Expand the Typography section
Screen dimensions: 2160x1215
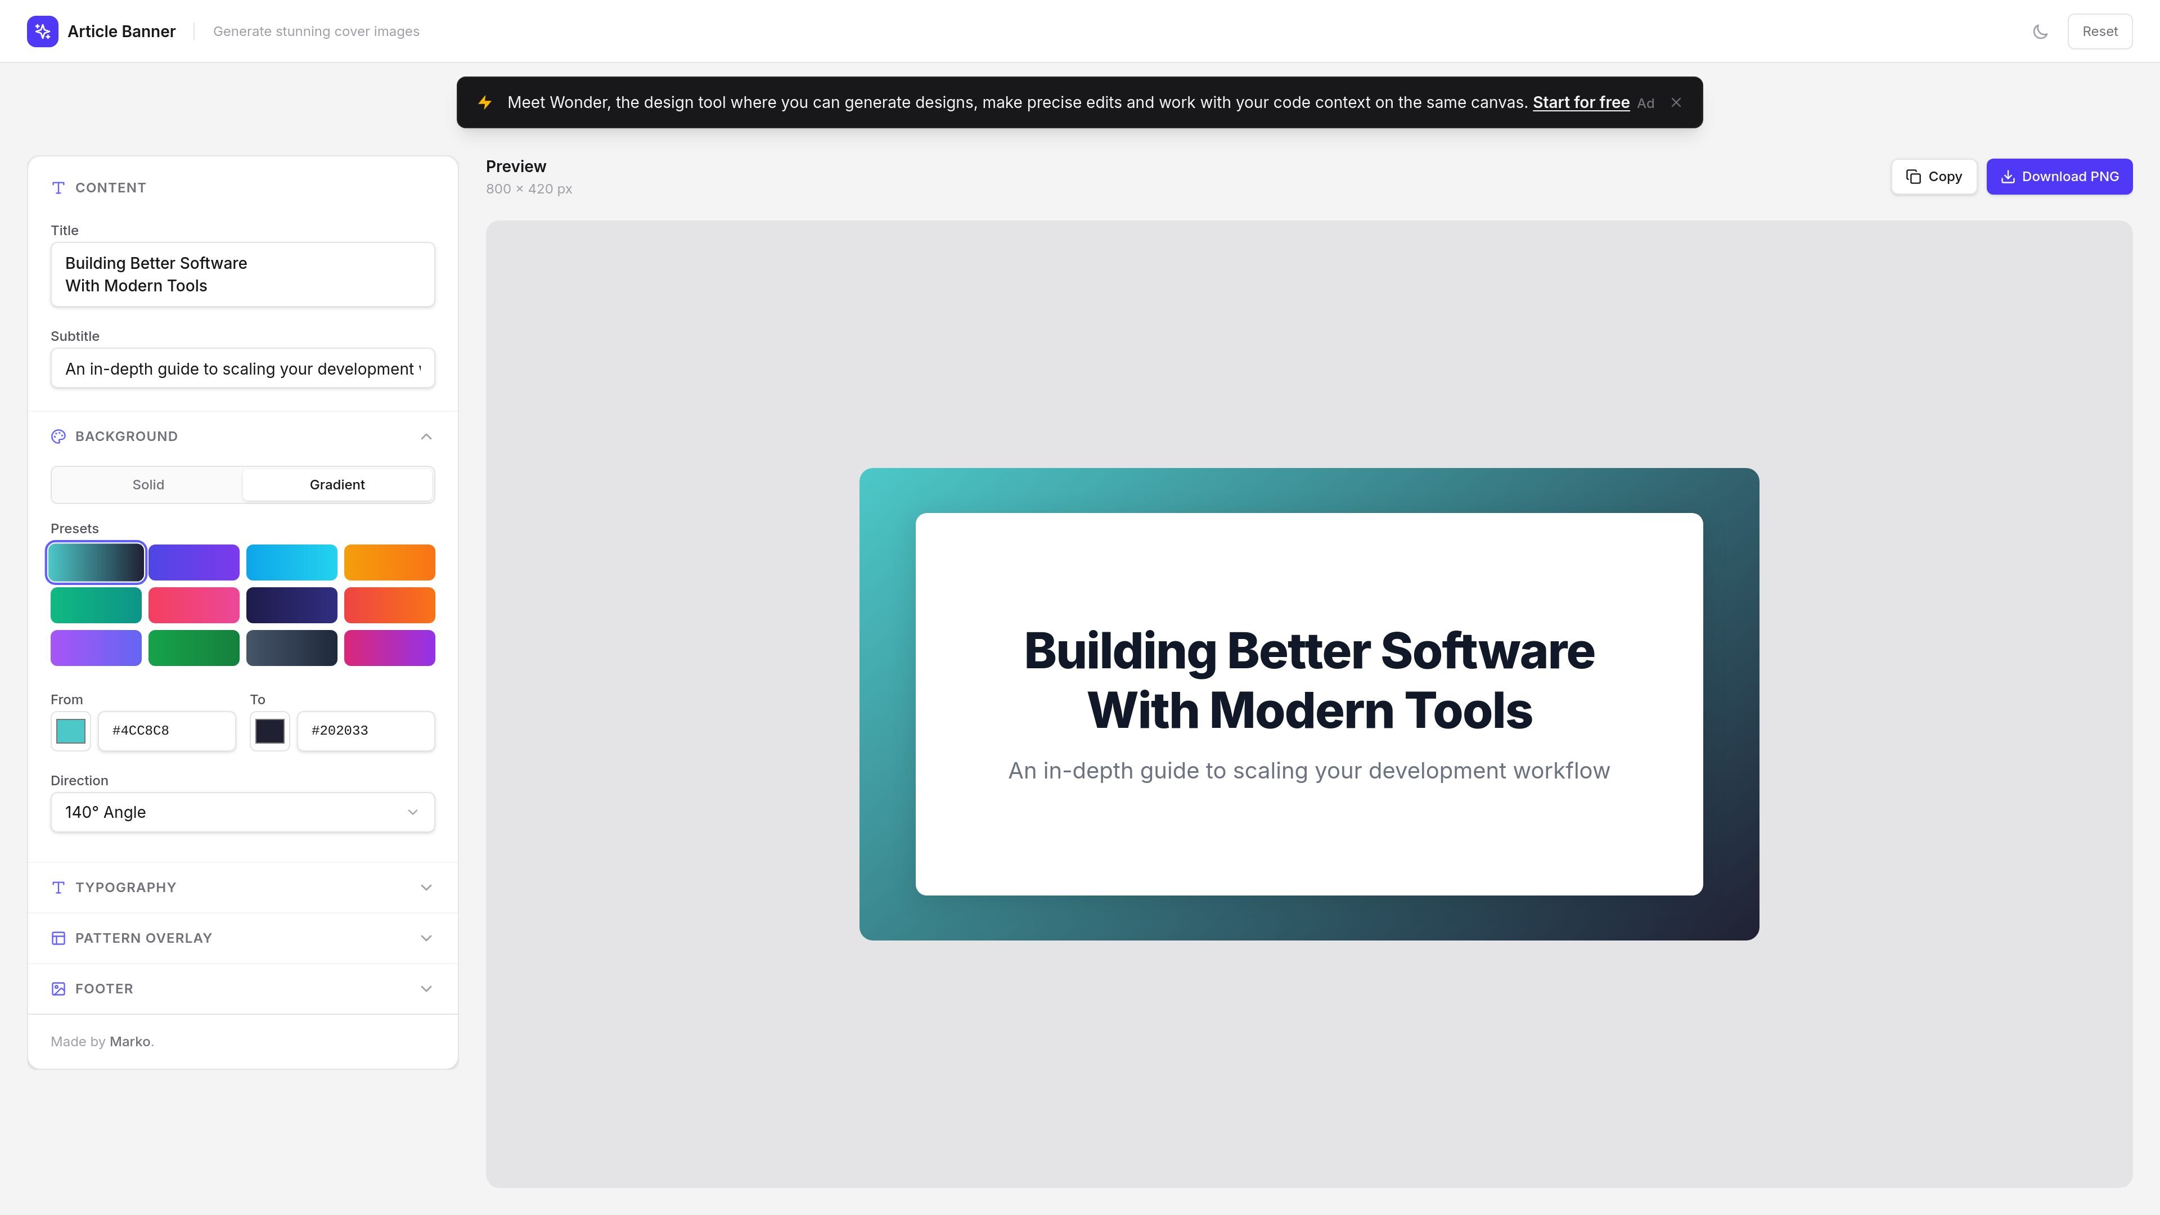click(242, 887)
